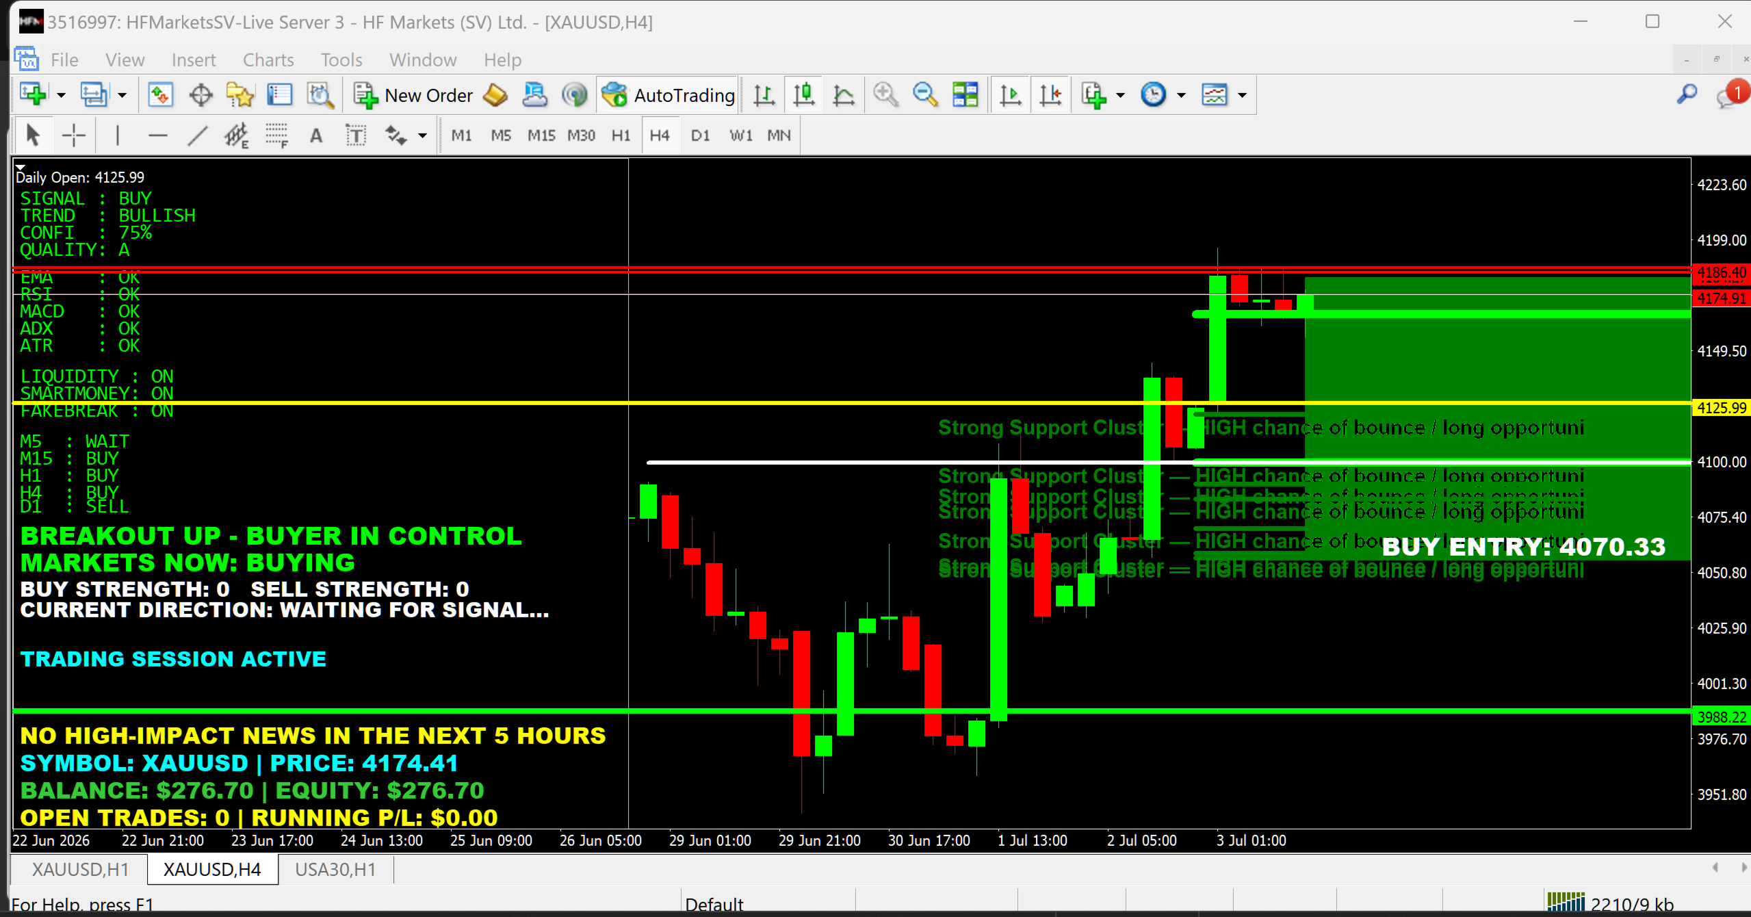Switch to the XAUUSD,H1 chart tab
Screen dimensions: 1751x917
pos(80,869)
